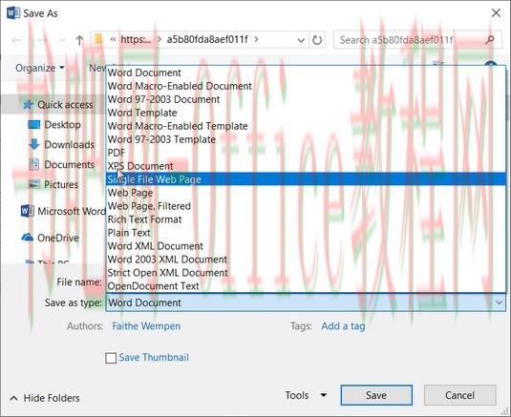Choose Web Page, Filtered format
This screenshot has height=417, width=511.
click(x=306, y=206)
